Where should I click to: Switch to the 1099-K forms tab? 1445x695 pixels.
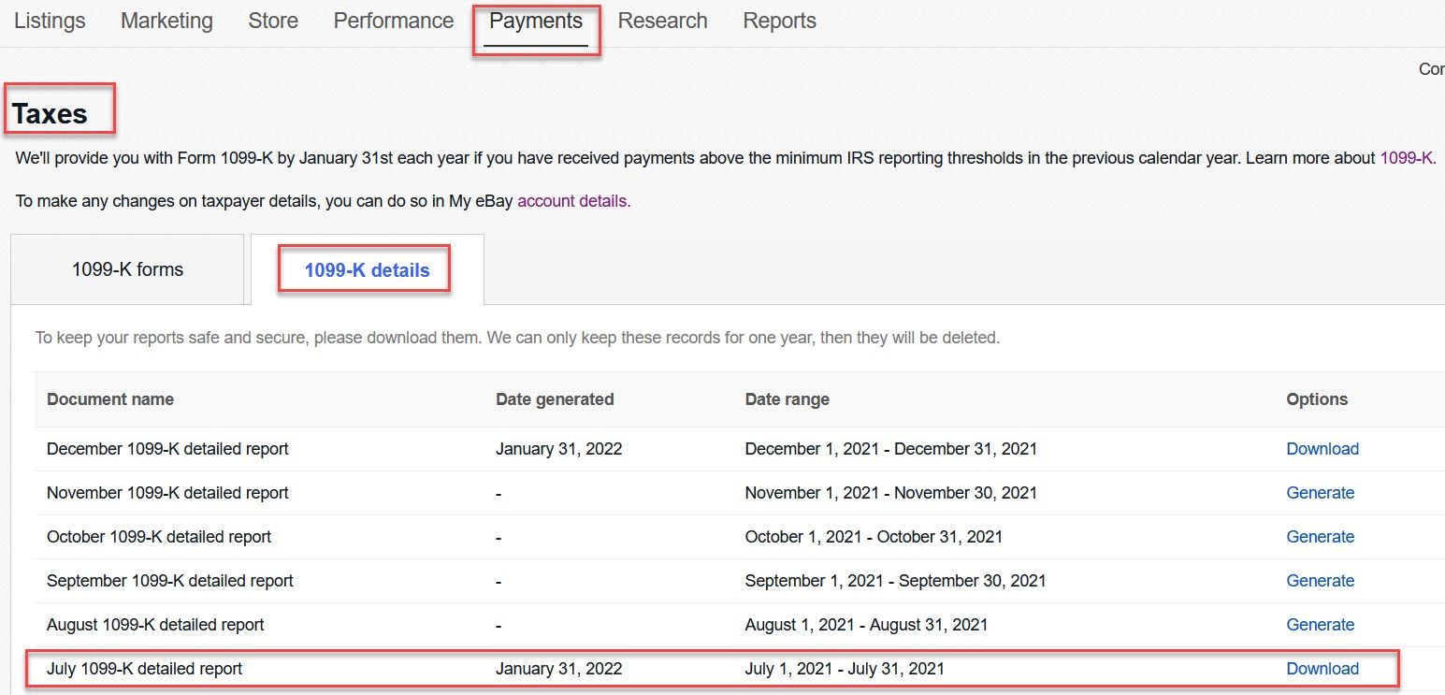(128, 270)
